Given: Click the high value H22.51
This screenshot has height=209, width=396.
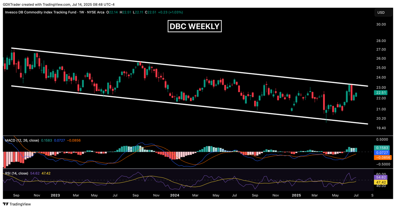Looking at the screenshot, I should tap(125, 12).
